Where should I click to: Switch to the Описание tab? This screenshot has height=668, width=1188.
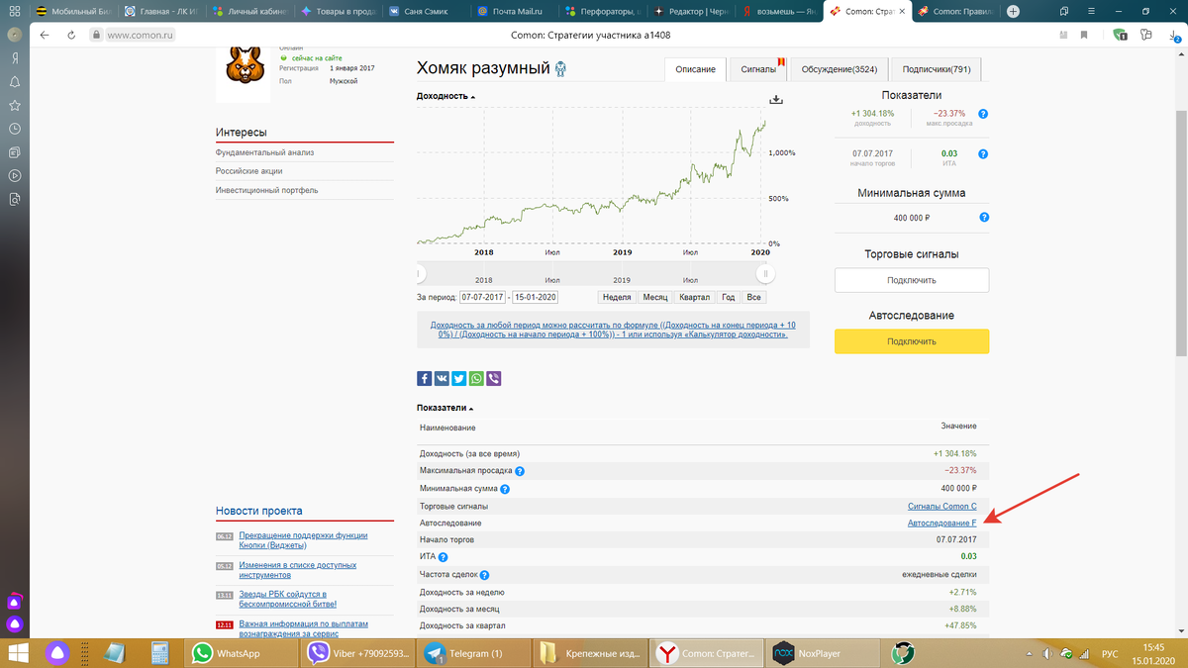(695, 69)
